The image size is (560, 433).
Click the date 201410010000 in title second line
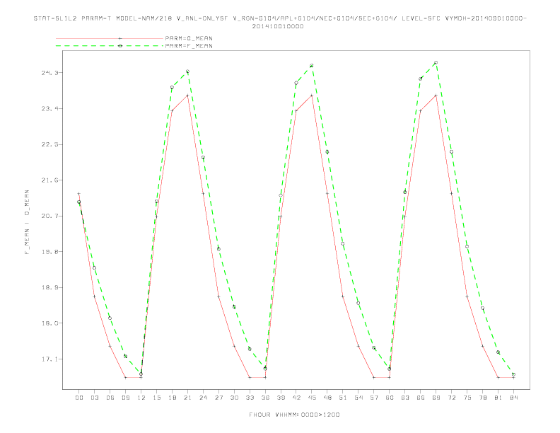click(278, 26)
